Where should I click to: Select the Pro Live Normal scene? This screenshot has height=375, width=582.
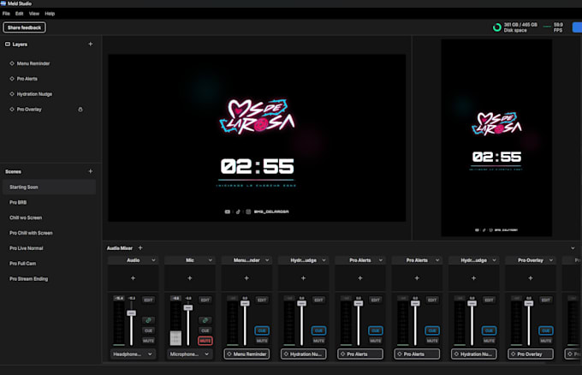click(27, 248)
